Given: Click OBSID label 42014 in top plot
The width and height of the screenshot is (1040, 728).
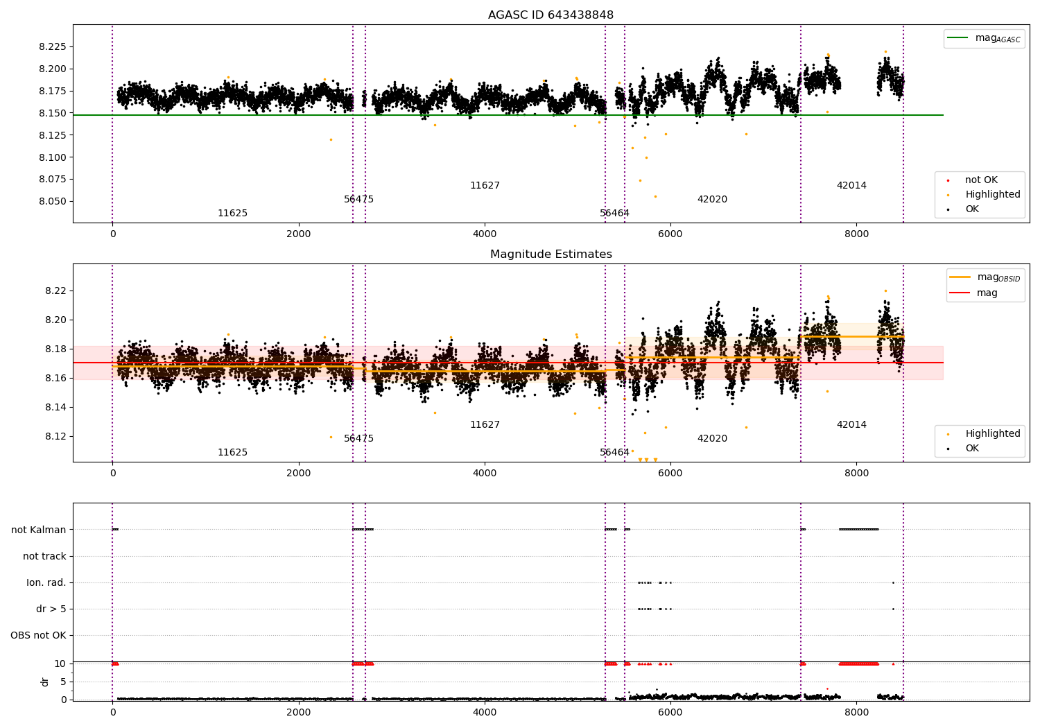Looking at the screenshot, I should coord(851,186).
